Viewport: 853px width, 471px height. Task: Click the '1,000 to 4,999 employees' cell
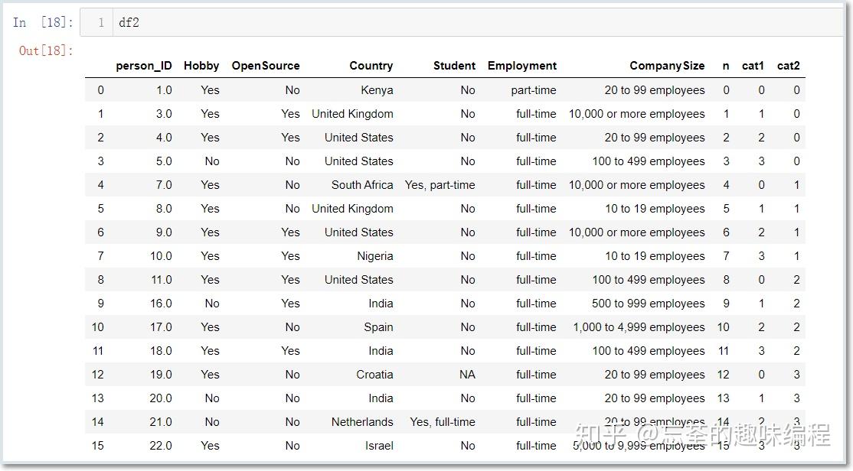click(639, 327)
